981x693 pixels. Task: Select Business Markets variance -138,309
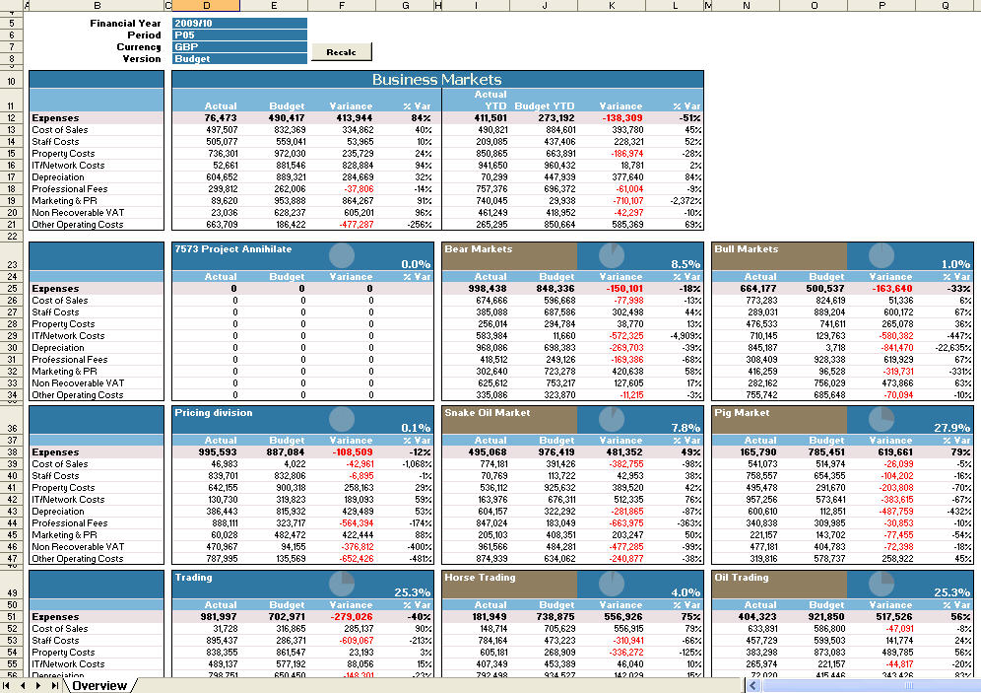coord(622,117)
